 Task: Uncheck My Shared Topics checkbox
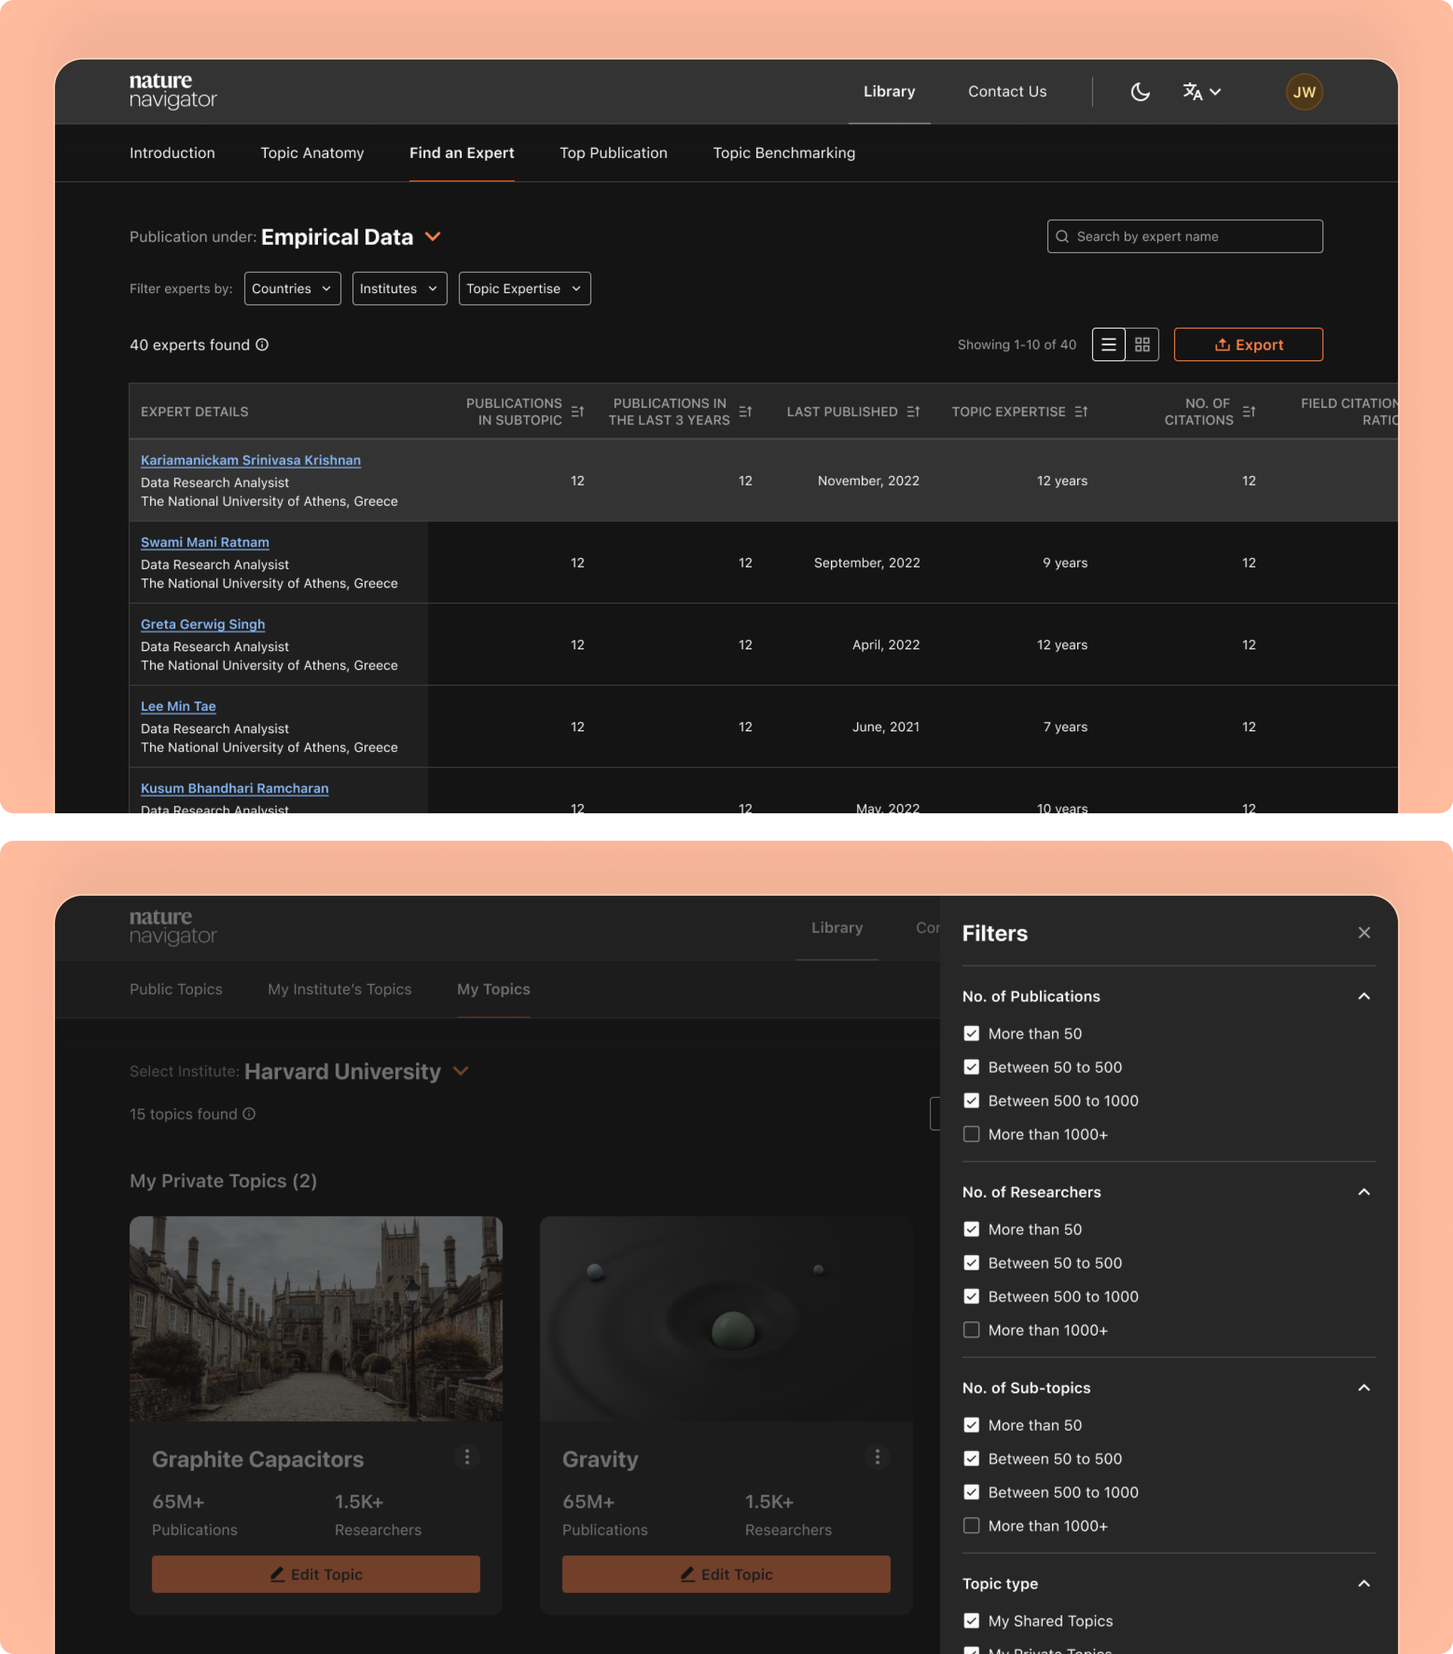971,1621
